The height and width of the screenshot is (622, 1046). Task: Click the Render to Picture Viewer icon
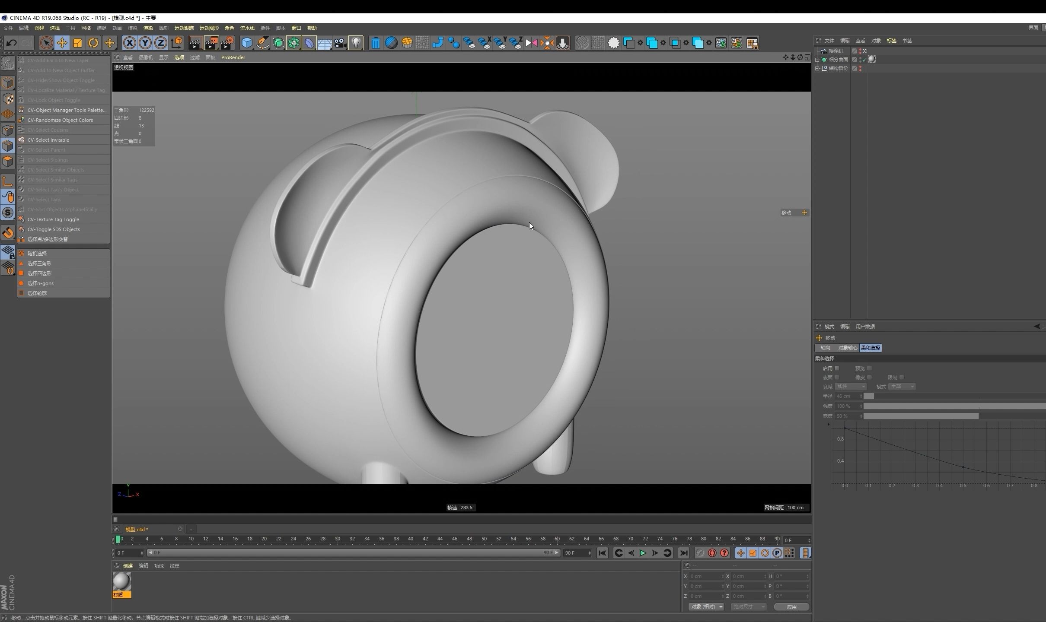(211, 43)
